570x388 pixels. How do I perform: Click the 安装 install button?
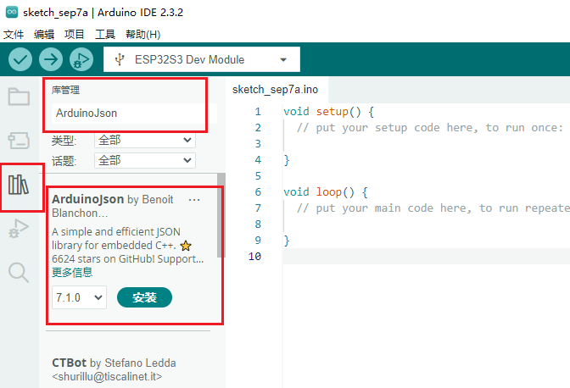point(145,297)
